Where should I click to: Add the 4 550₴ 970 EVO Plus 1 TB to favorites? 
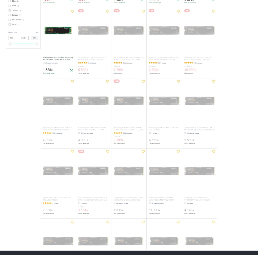click(x=178, y=81)
